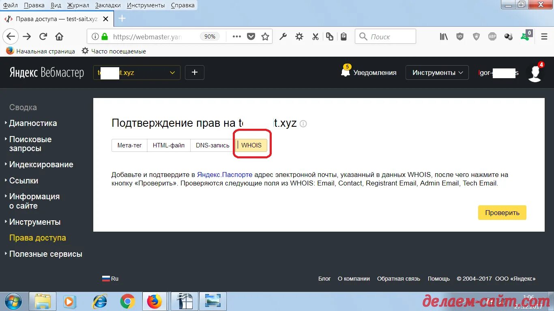Expand Инструменты sidebar section
554x311 pixels.
35,222
